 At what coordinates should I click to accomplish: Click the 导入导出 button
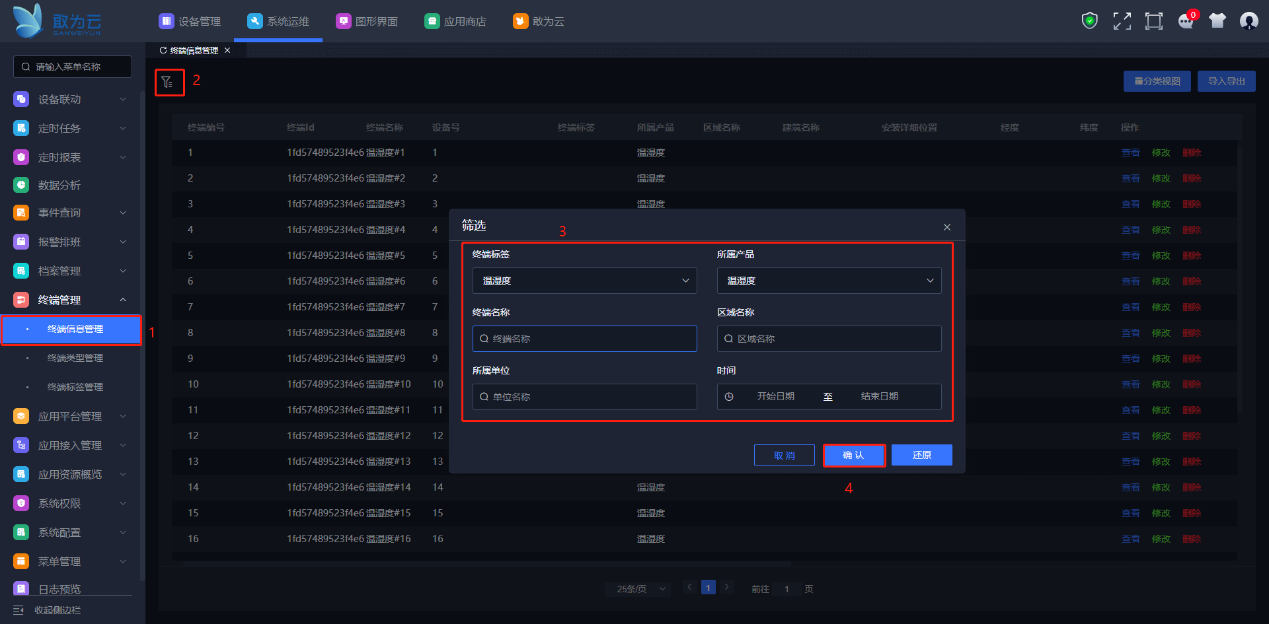[1226, 81]
